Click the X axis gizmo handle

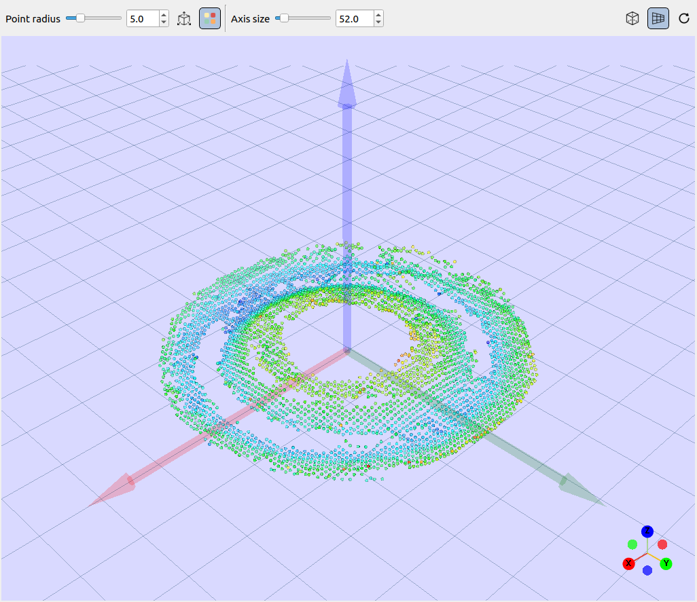pyautogui.click(x=628, y=564)
